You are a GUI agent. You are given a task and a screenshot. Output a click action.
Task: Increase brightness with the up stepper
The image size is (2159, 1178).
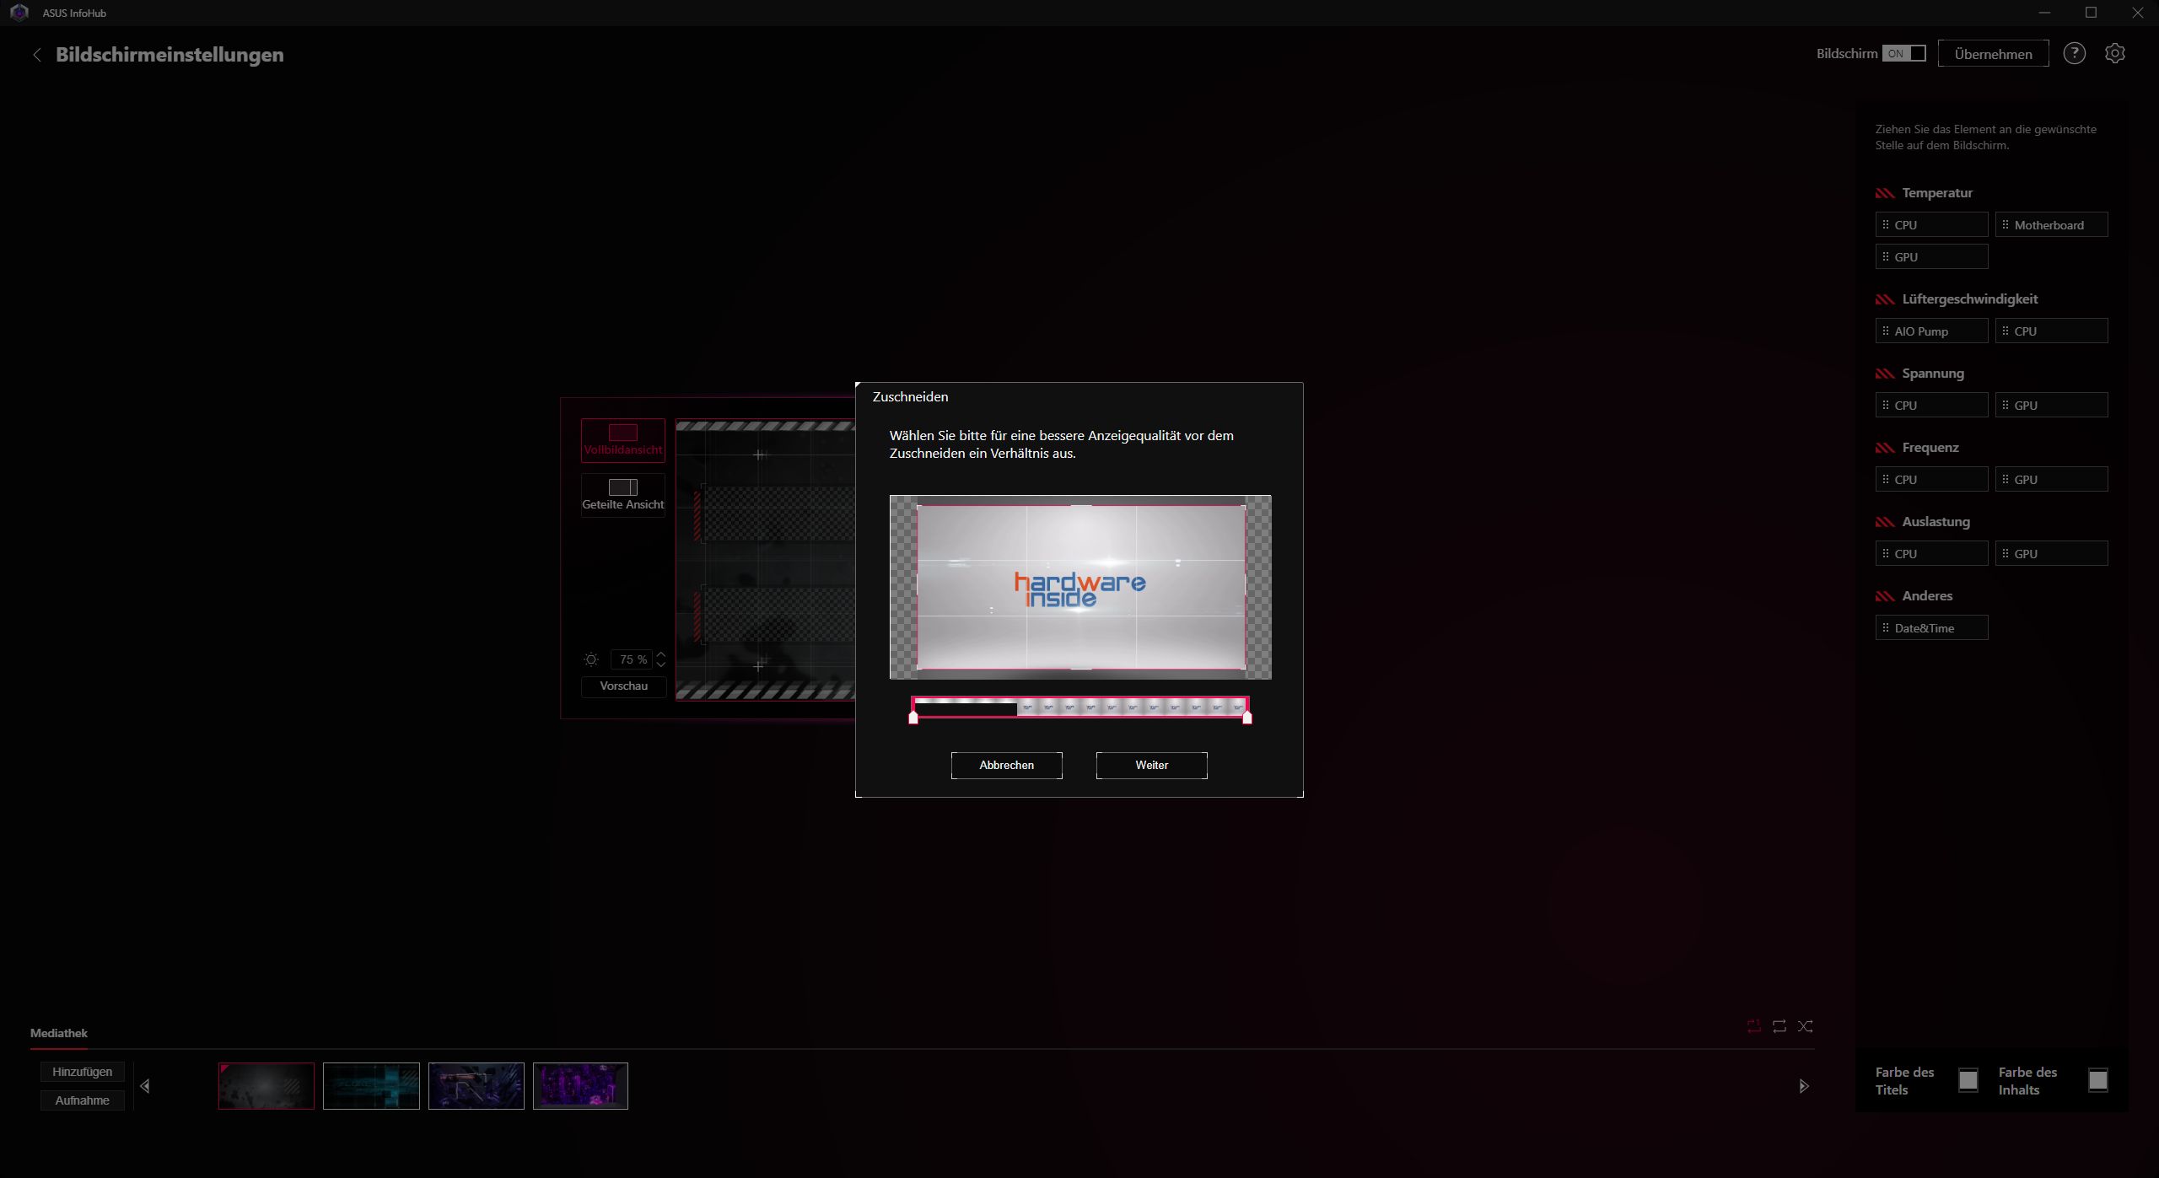coord(661,654)
